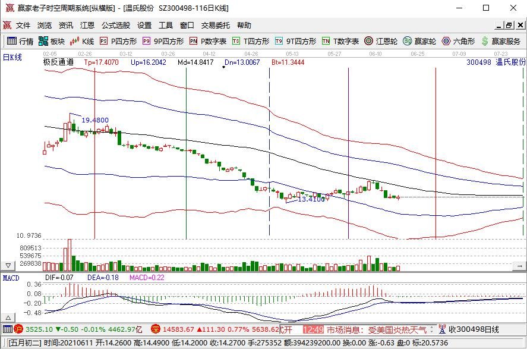Open the 工具 menu
The image size is (527, 349).
tap(166, 25)
